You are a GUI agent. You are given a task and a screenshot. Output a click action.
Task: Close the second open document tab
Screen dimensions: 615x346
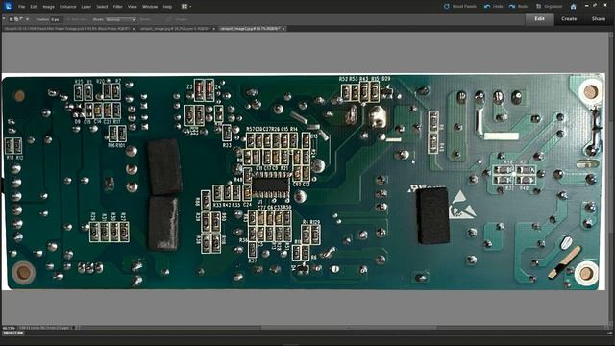(x=213, y=29)
